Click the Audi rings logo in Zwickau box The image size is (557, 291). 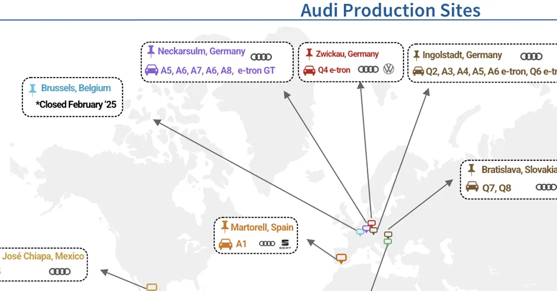click(368, 69)
